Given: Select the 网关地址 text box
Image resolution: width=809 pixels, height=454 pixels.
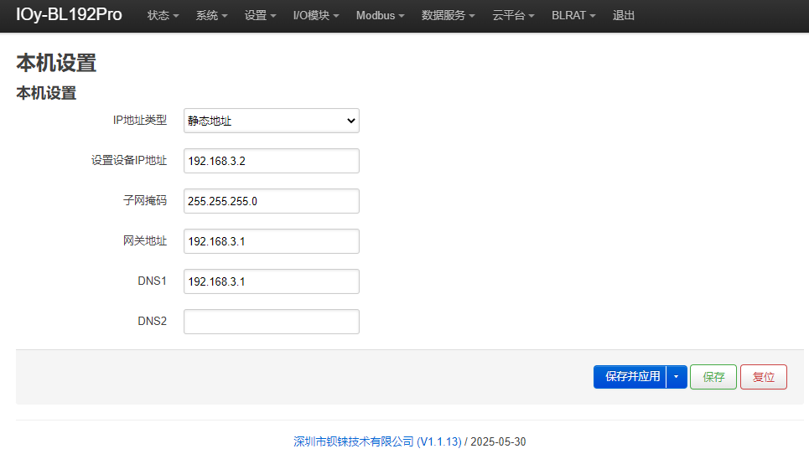Looking at the screenshot, I should 272,241.
